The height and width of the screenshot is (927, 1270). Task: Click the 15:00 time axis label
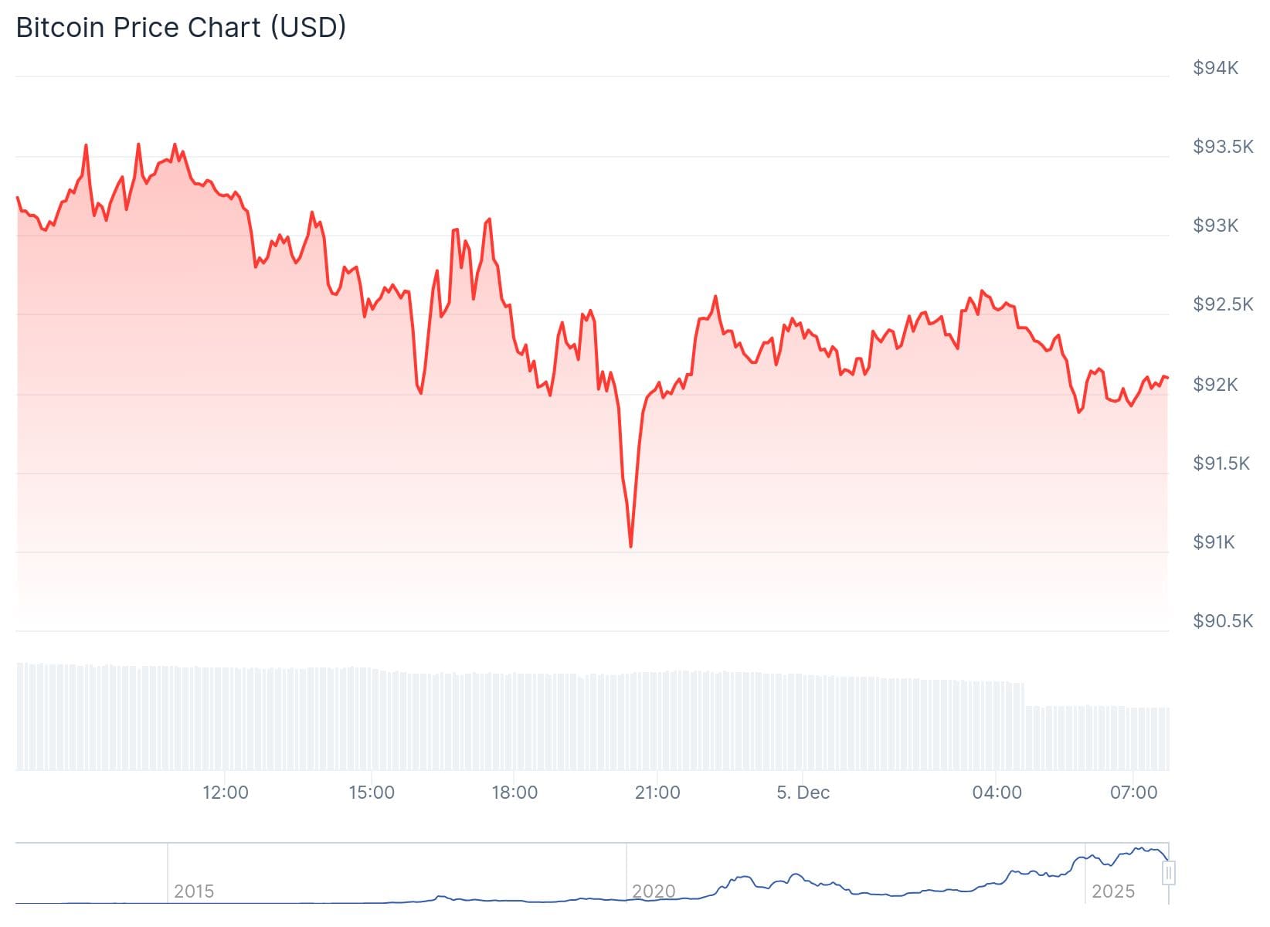tap(372, 793)
